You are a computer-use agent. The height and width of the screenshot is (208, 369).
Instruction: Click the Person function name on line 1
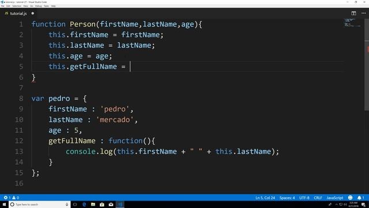(82, 24)
